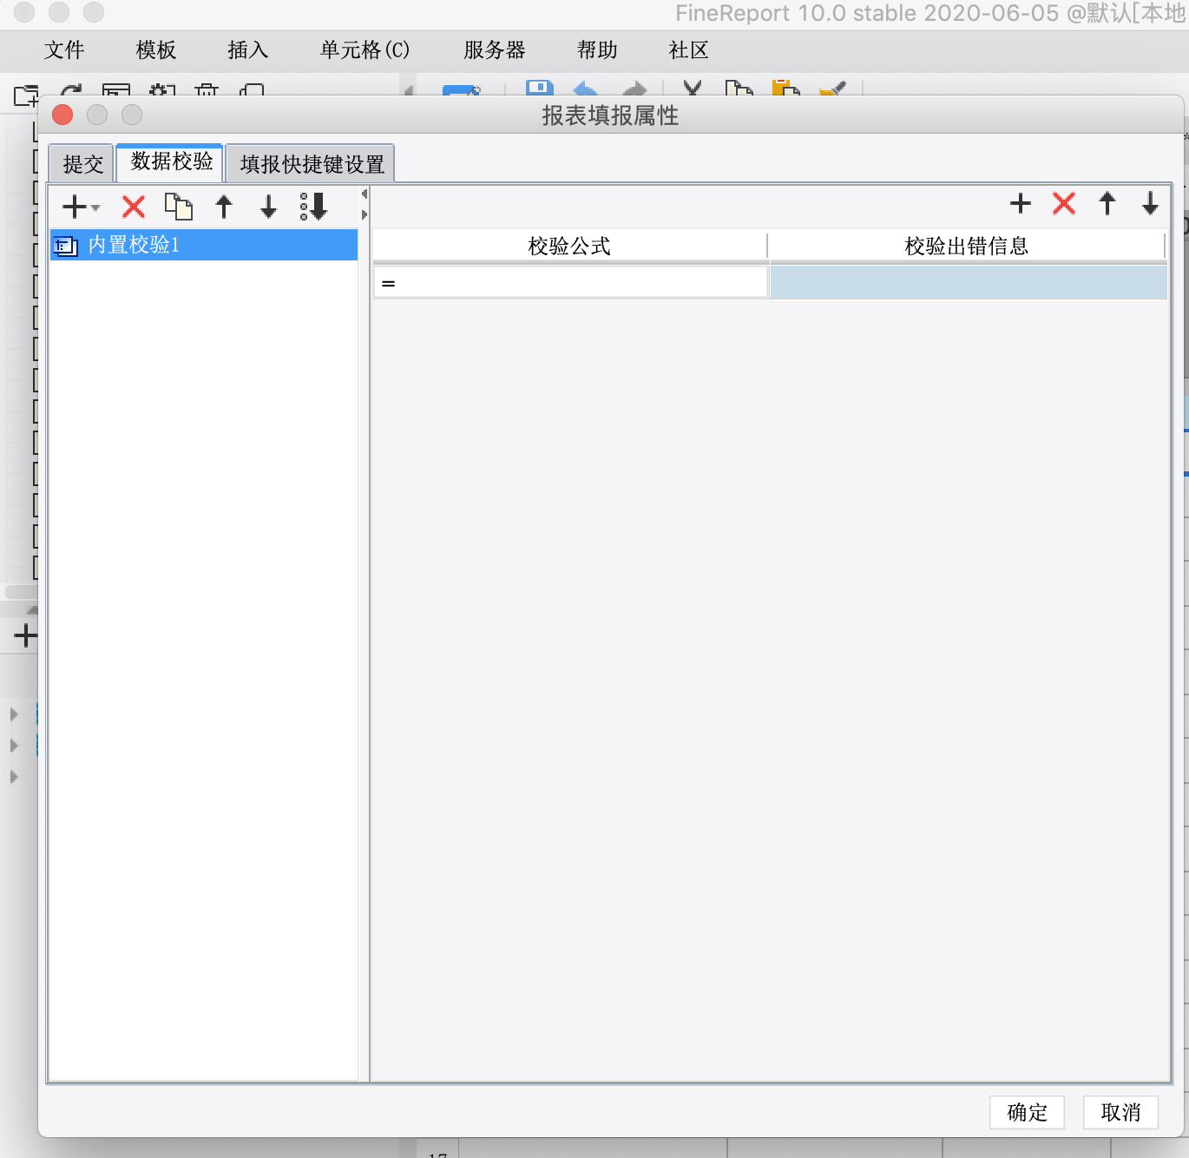Image resolution: width=1189 pixels, height=1158 pixels.
Task: Click the save icon in the main window toolbar
Action: pos(540,88)
